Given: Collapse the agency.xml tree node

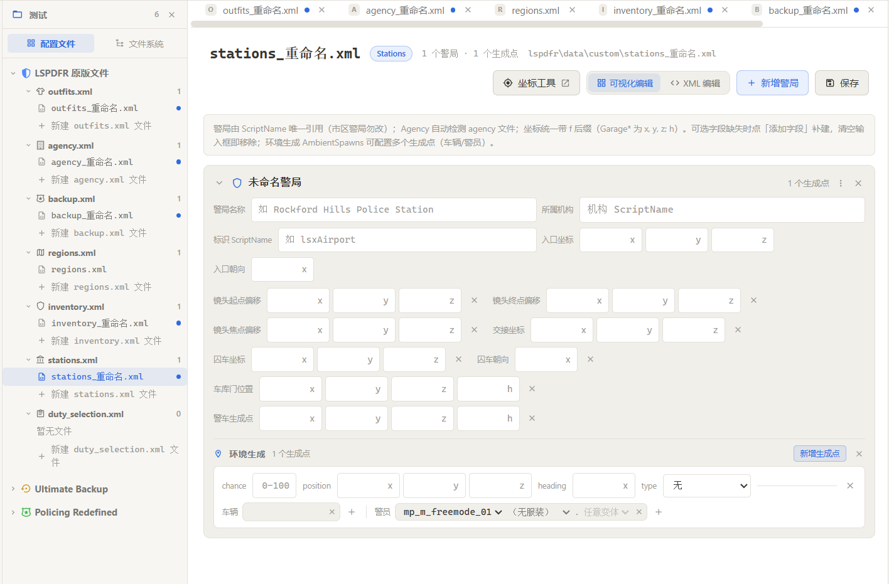Looking at the screenshot, I should click(28, 146).
